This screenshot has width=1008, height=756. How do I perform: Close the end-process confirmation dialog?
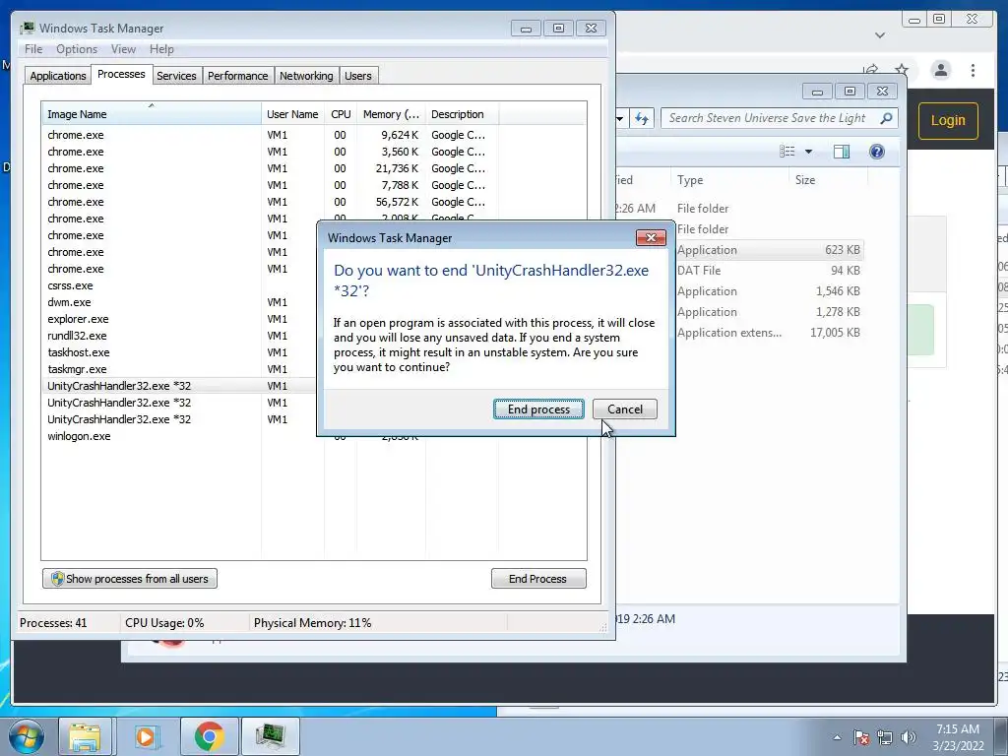[x=651, y=238]
